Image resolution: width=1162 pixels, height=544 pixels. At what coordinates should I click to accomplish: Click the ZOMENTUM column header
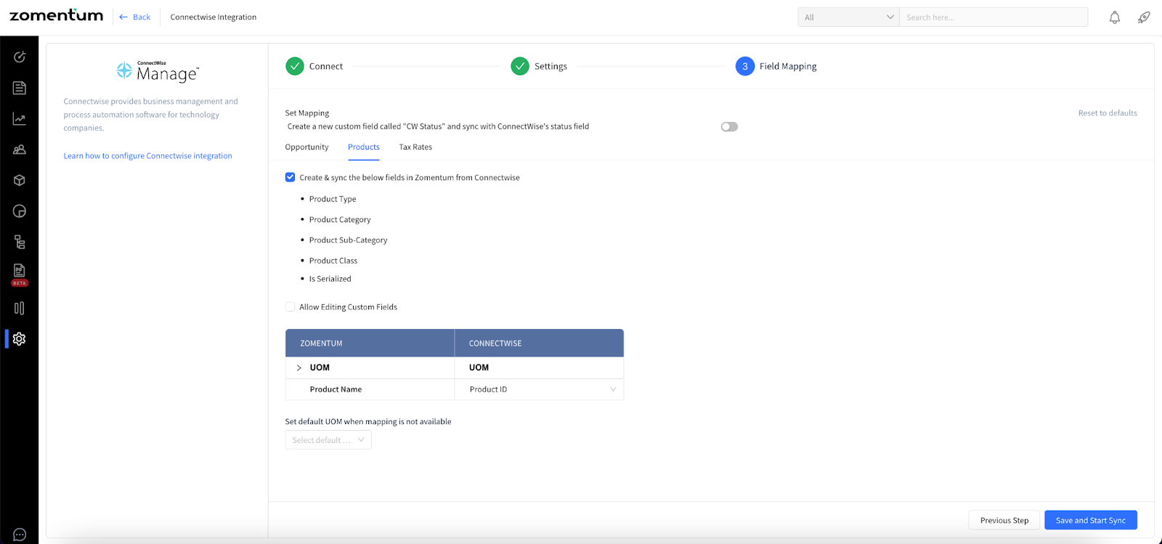click(x=370, y=343)
